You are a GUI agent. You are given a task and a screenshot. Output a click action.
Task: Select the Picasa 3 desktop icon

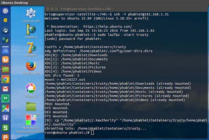(31, 90)
